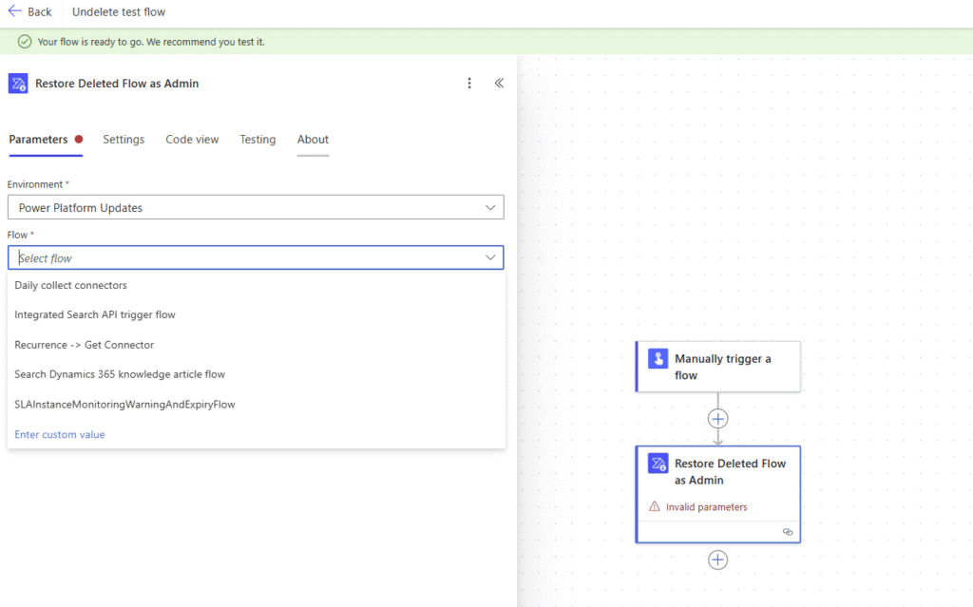The image size is (973, 607).
Task: Open the Power Platform Updates environment combo box
Action: (x=256, y=207)
